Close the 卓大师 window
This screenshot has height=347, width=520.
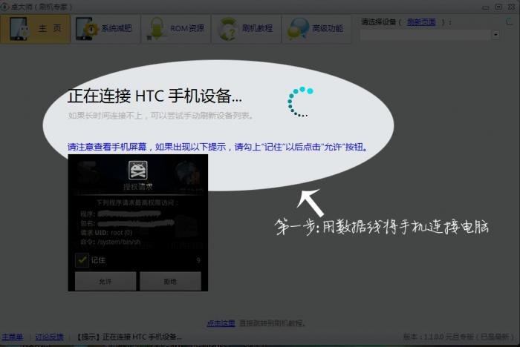pos(511,7)
